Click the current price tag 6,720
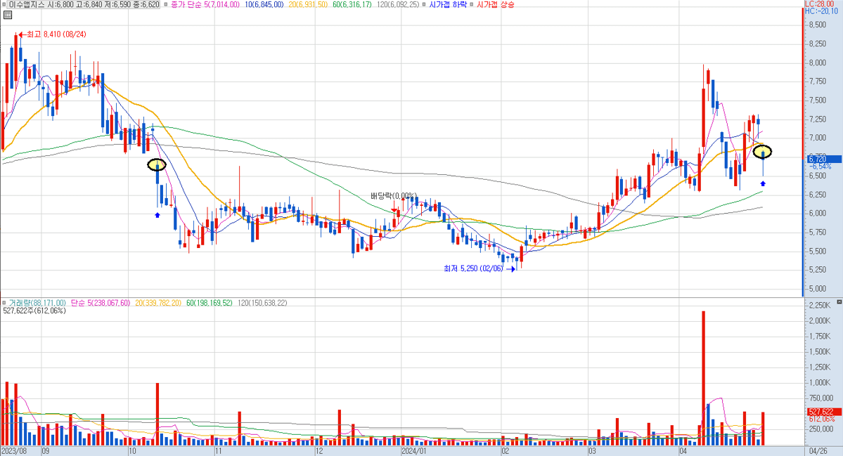The width and height of the screenshot is (843, 456). point(823,159)
